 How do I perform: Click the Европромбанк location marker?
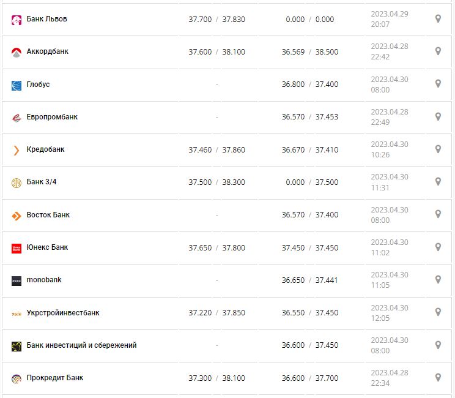pos(438,116)
